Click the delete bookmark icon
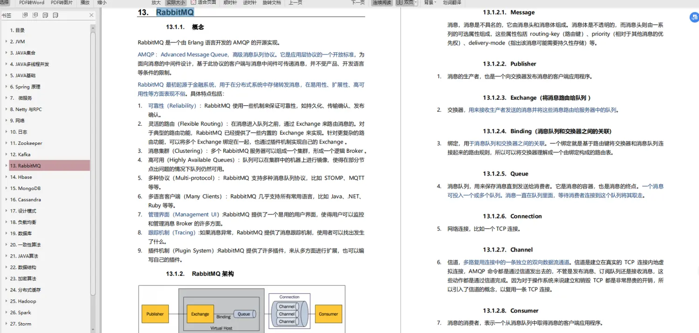Image resolution: width=699 pixels, height=333 pixels. click(55, 15)
